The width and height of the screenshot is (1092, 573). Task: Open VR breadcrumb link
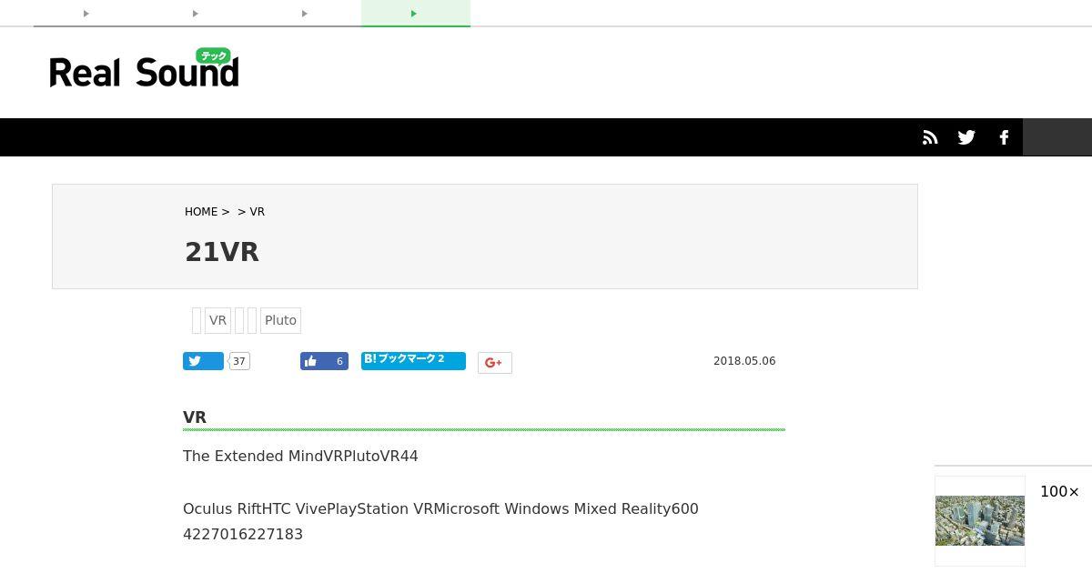[x=258, y=212]
